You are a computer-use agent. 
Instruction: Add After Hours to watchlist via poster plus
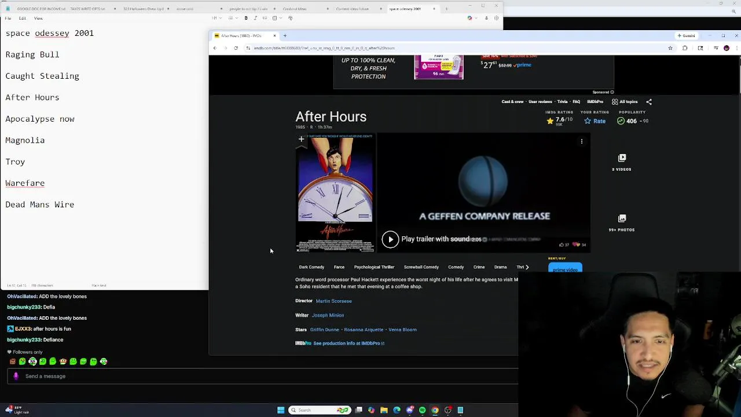(301, 139)
